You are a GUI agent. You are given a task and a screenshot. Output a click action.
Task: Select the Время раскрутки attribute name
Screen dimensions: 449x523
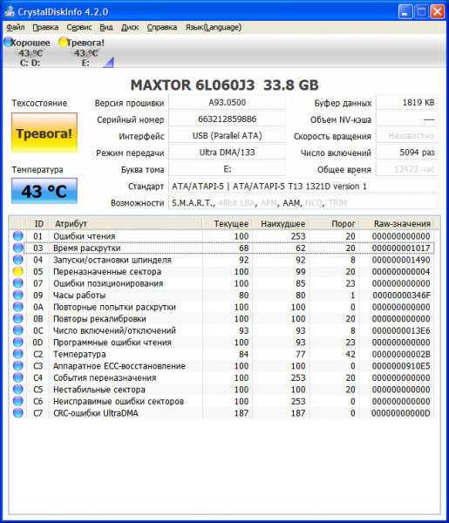click(x=86, y=248)
